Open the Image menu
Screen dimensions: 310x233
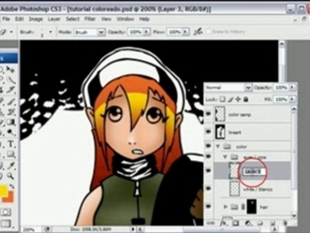tap(36, 19)
